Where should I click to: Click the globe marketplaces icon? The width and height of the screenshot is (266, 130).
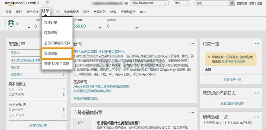pyautogui.click(x=11, y=23)
